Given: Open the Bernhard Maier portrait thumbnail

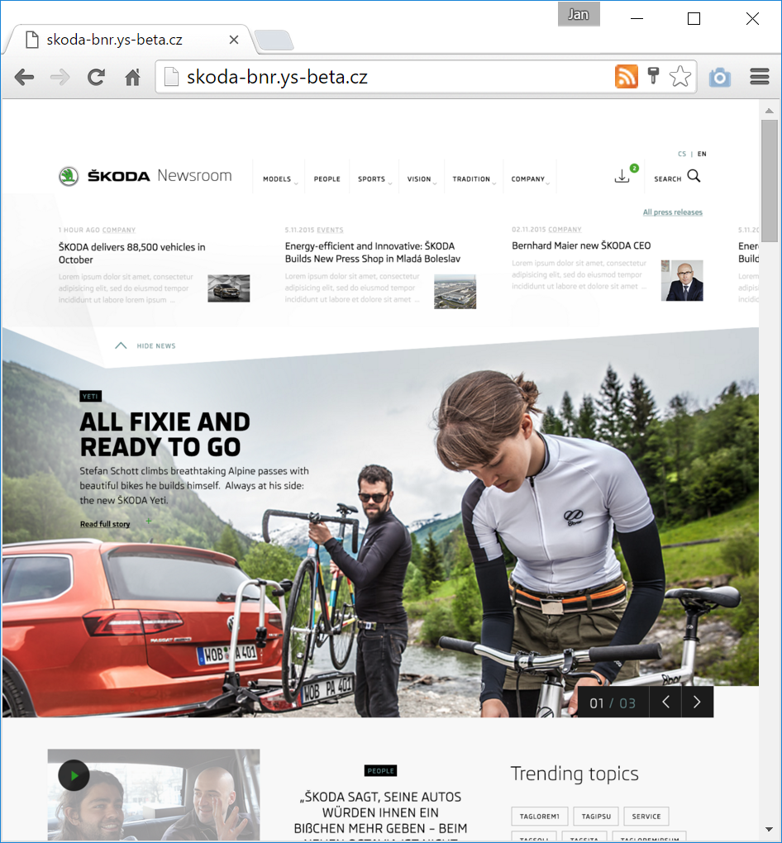Looking at the screenshot, I should [682, 281].
